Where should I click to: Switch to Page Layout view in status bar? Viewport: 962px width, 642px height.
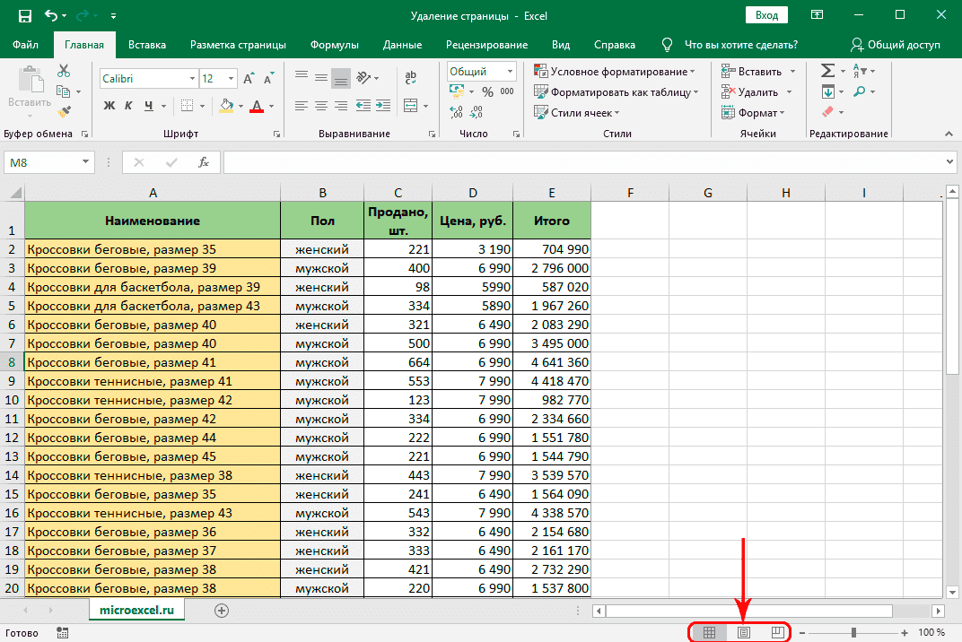click(743, 632)
